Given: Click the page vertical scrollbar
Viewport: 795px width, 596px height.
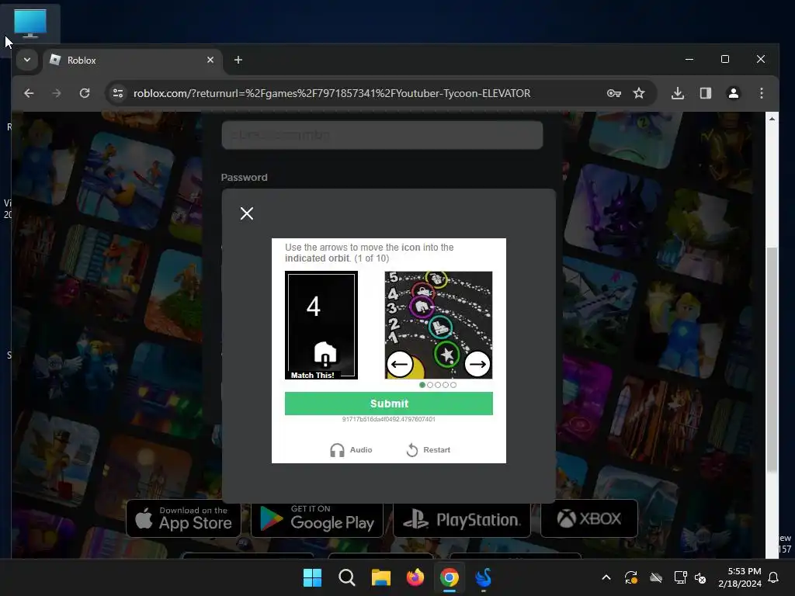Looking at the screenshot, I should pyautogui.click(x=772, y=359).
